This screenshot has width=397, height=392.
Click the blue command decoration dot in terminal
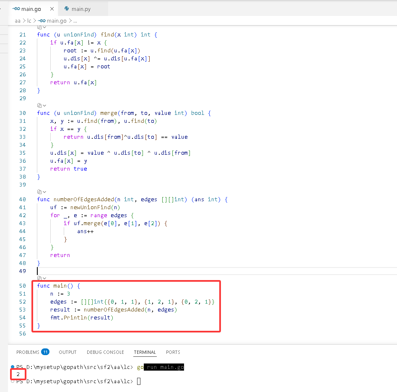point(13,367)
